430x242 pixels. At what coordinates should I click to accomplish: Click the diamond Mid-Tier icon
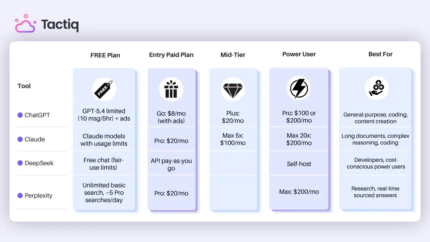(x=233, y=89)
